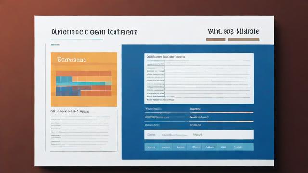The width and height of the screenshot is (308, 173).
Task: Choose the fifth tab in the light-blue bar
Action: [x=209, y=147]
